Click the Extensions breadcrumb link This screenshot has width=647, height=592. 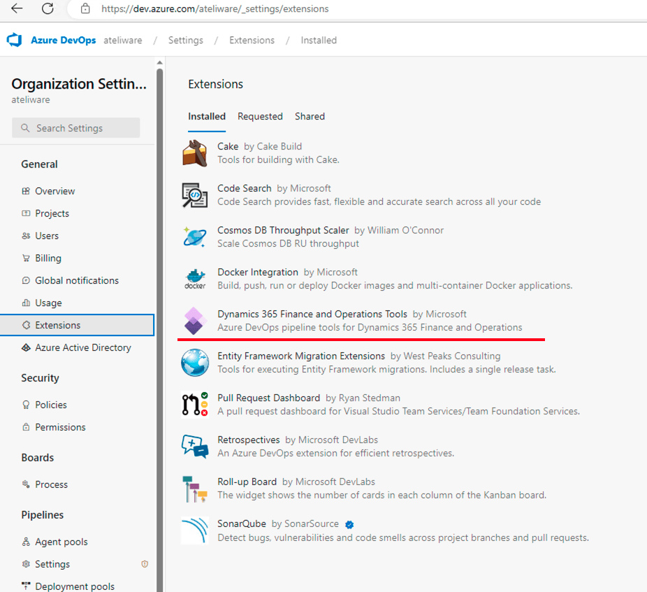click(252, 40)
